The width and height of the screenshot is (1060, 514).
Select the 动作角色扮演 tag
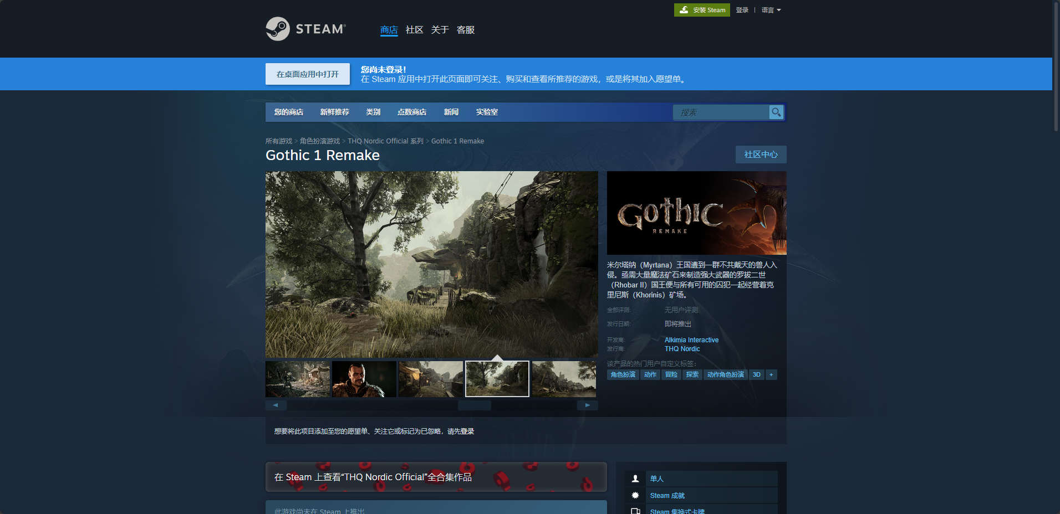726,374
